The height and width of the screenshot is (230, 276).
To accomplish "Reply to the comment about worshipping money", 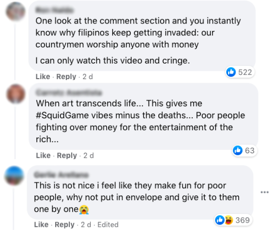I will (x=66, y=77).
